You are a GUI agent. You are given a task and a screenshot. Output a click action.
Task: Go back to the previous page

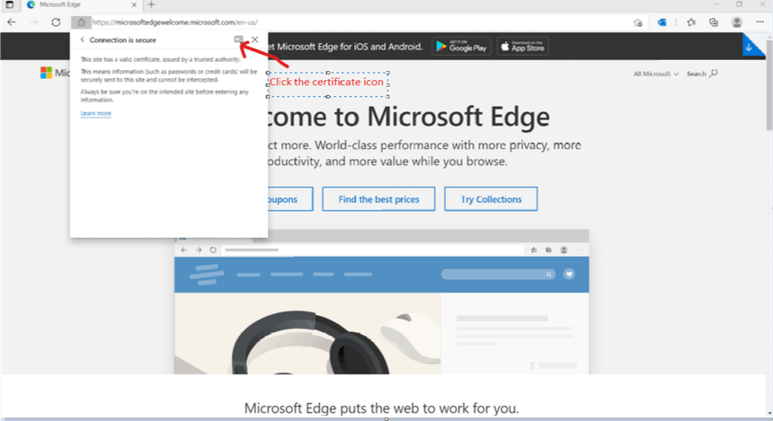click(11, 22)
